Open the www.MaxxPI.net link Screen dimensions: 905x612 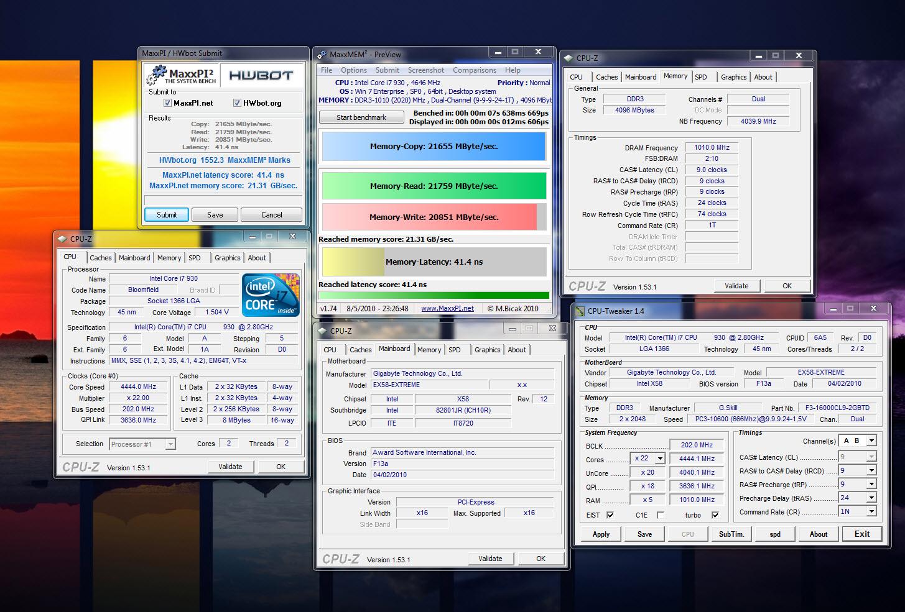(x=447, y=308)
